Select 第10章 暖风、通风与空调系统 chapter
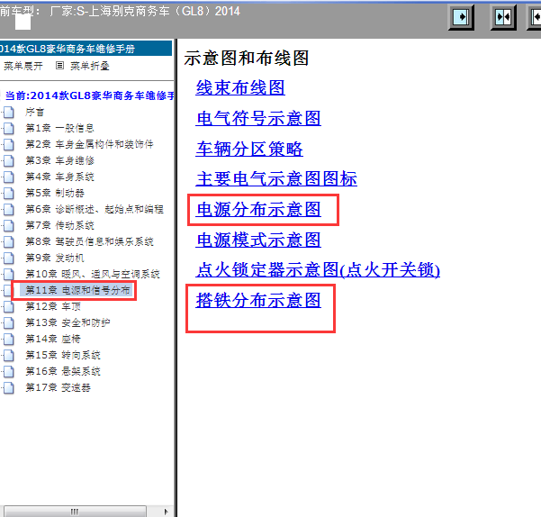The image size is (541, 517). 93,274
